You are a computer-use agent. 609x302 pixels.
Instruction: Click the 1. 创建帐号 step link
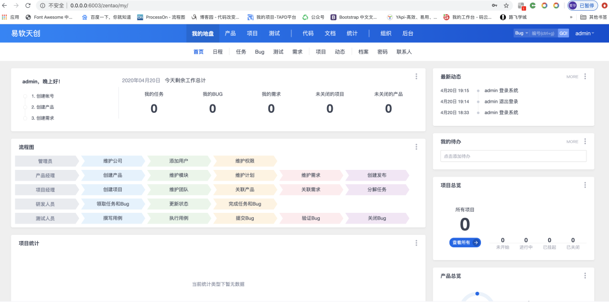point(43,96)
